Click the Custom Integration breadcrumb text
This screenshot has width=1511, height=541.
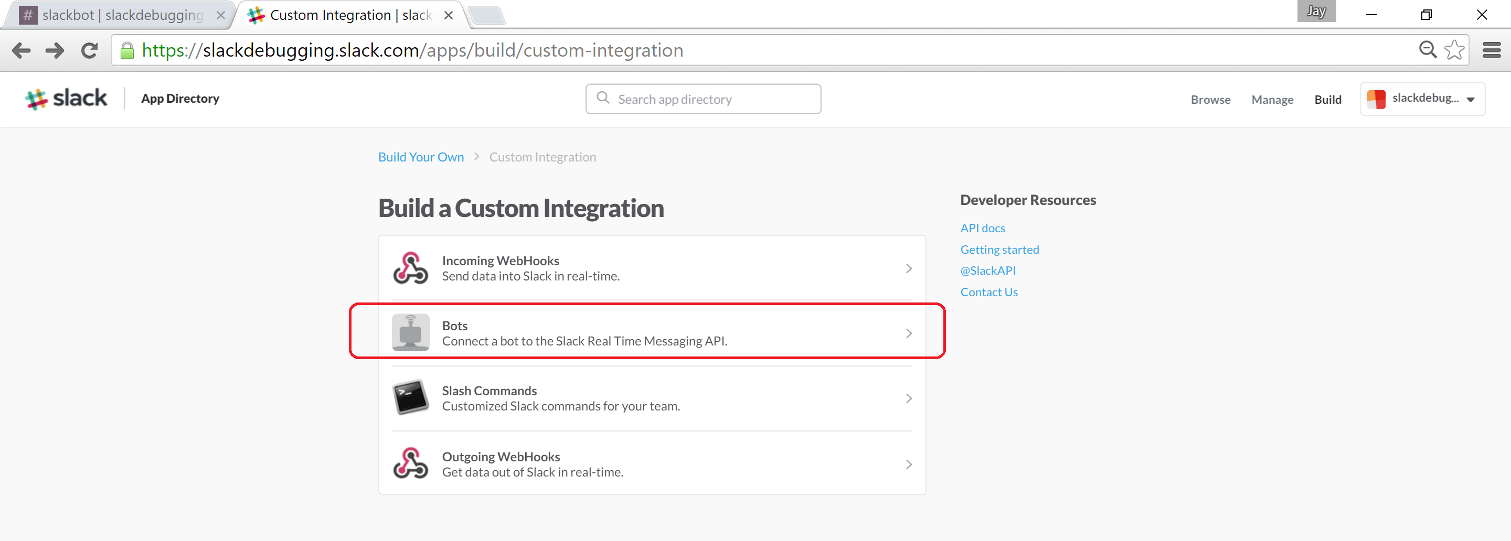coord(542,157)
